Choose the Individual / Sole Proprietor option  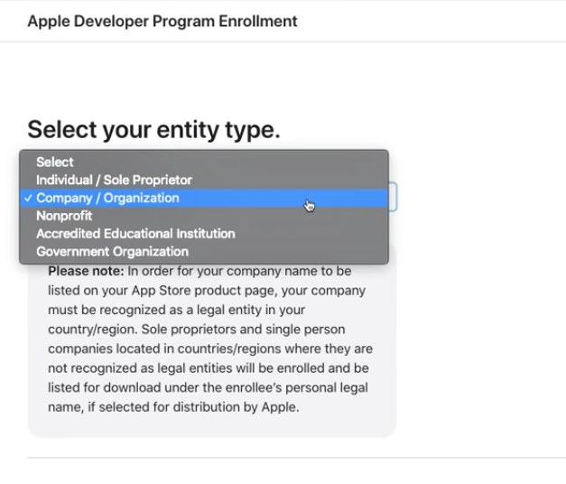(x=114, y=180)
